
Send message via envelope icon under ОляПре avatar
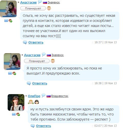[x=14, y=114]
